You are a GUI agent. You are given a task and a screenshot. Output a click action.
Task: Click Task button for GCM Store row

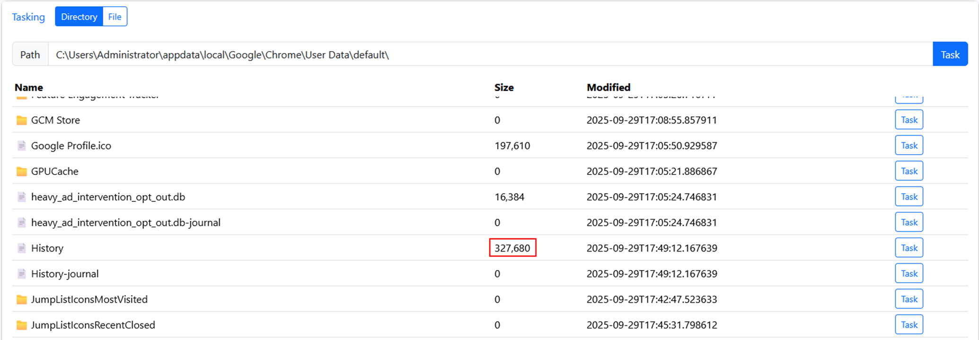[x=908, y=120]
